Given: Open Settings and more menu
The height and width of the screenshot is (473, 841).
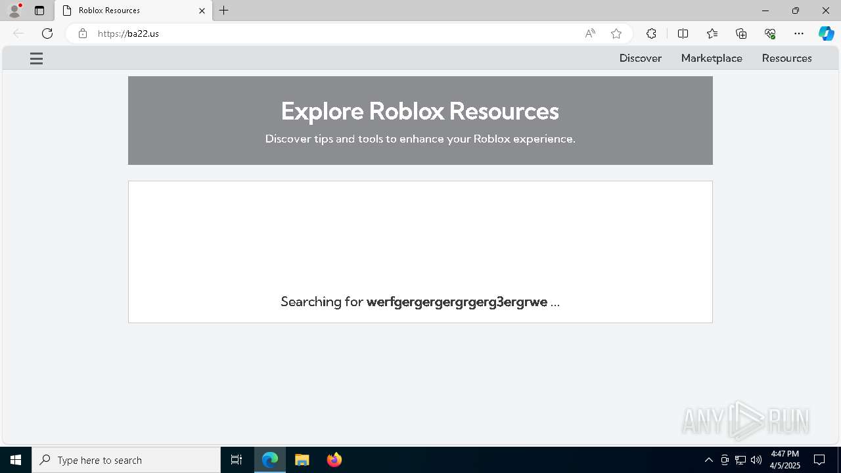Looking at the screenshot, I should pyautogui.click(x=799, y=34).
